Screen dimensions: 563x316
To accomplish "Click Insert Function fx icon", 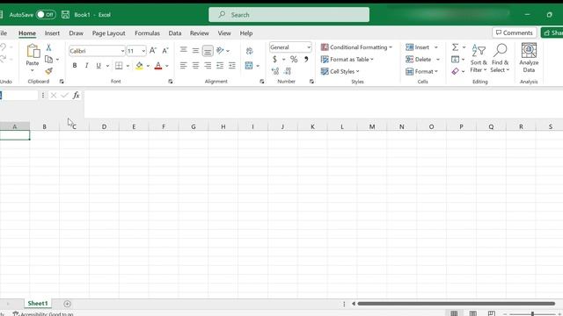I will coord(77,96).
